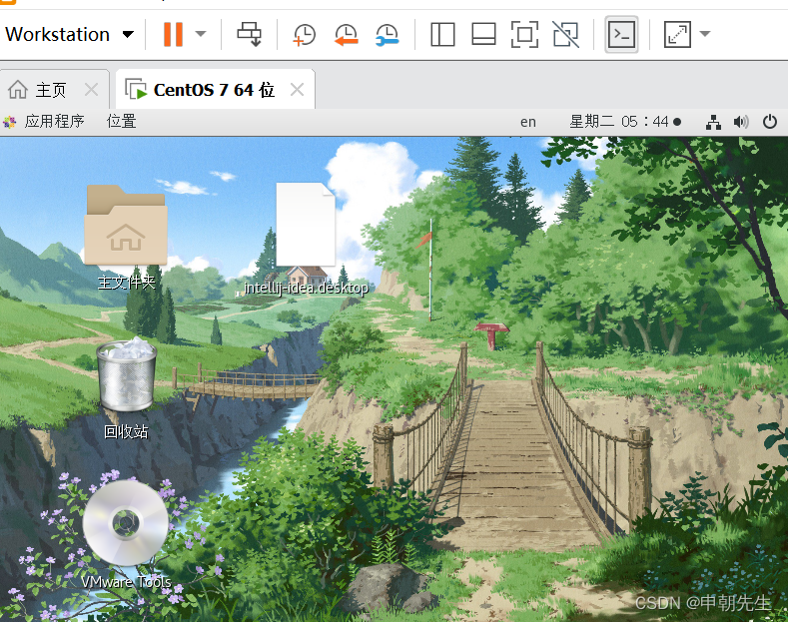Revert to the previous snapshot
Viewport: 788px width, 622px height.
click(x=347, y=34)
